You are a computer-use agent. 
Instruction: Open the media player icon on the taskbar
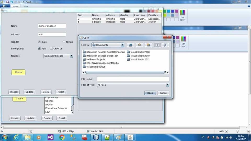(x=39, y=138)
